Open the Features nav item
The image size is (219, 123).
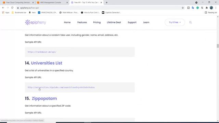(x=82, y=22)
